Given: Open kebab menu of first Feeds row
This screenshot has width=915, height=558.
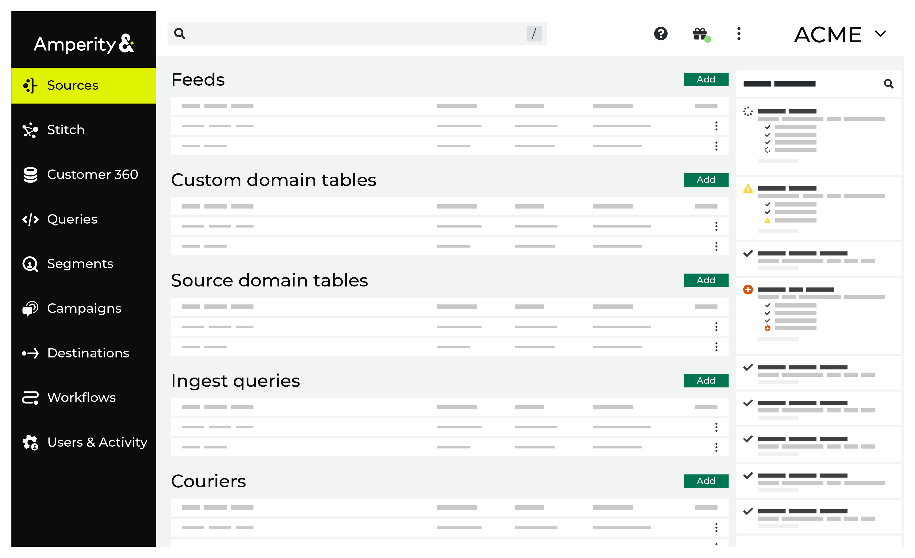Looking at the screenshot, I should click(x=716, y=126).
